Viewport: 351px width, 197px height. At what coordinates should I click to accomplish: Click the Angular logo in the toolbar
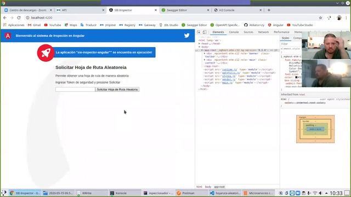tap(8, 36)
